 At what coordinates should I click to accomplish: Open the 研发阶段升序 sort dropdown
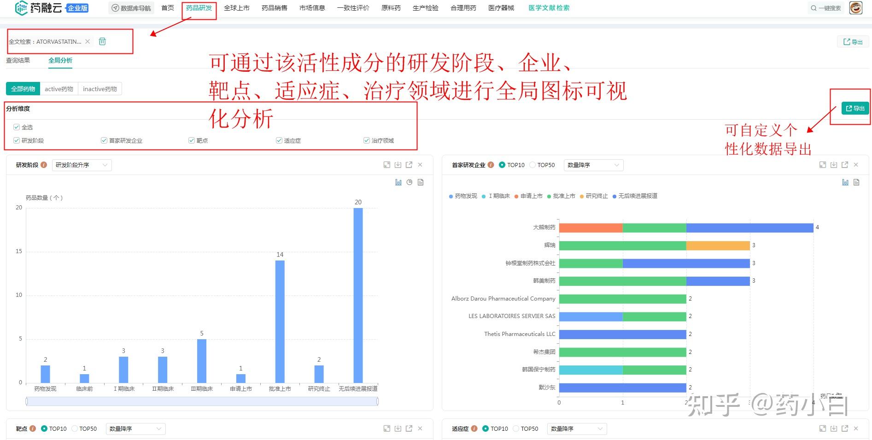pyautogui.click(x=82, y=164)
